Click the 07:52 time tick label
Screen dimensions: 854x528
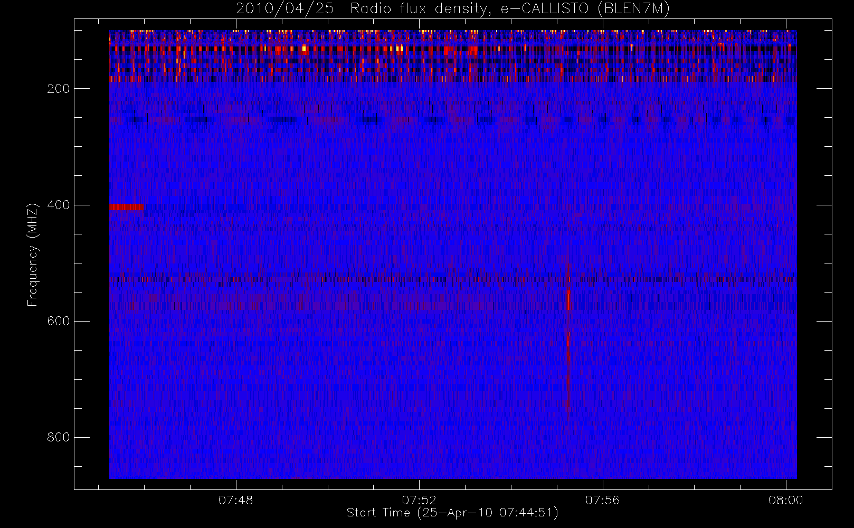(x=419, y=500)
